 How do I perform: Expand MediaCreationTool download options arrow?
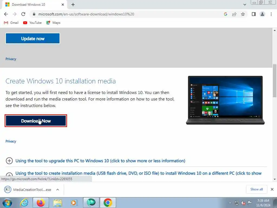click(58, 190)
